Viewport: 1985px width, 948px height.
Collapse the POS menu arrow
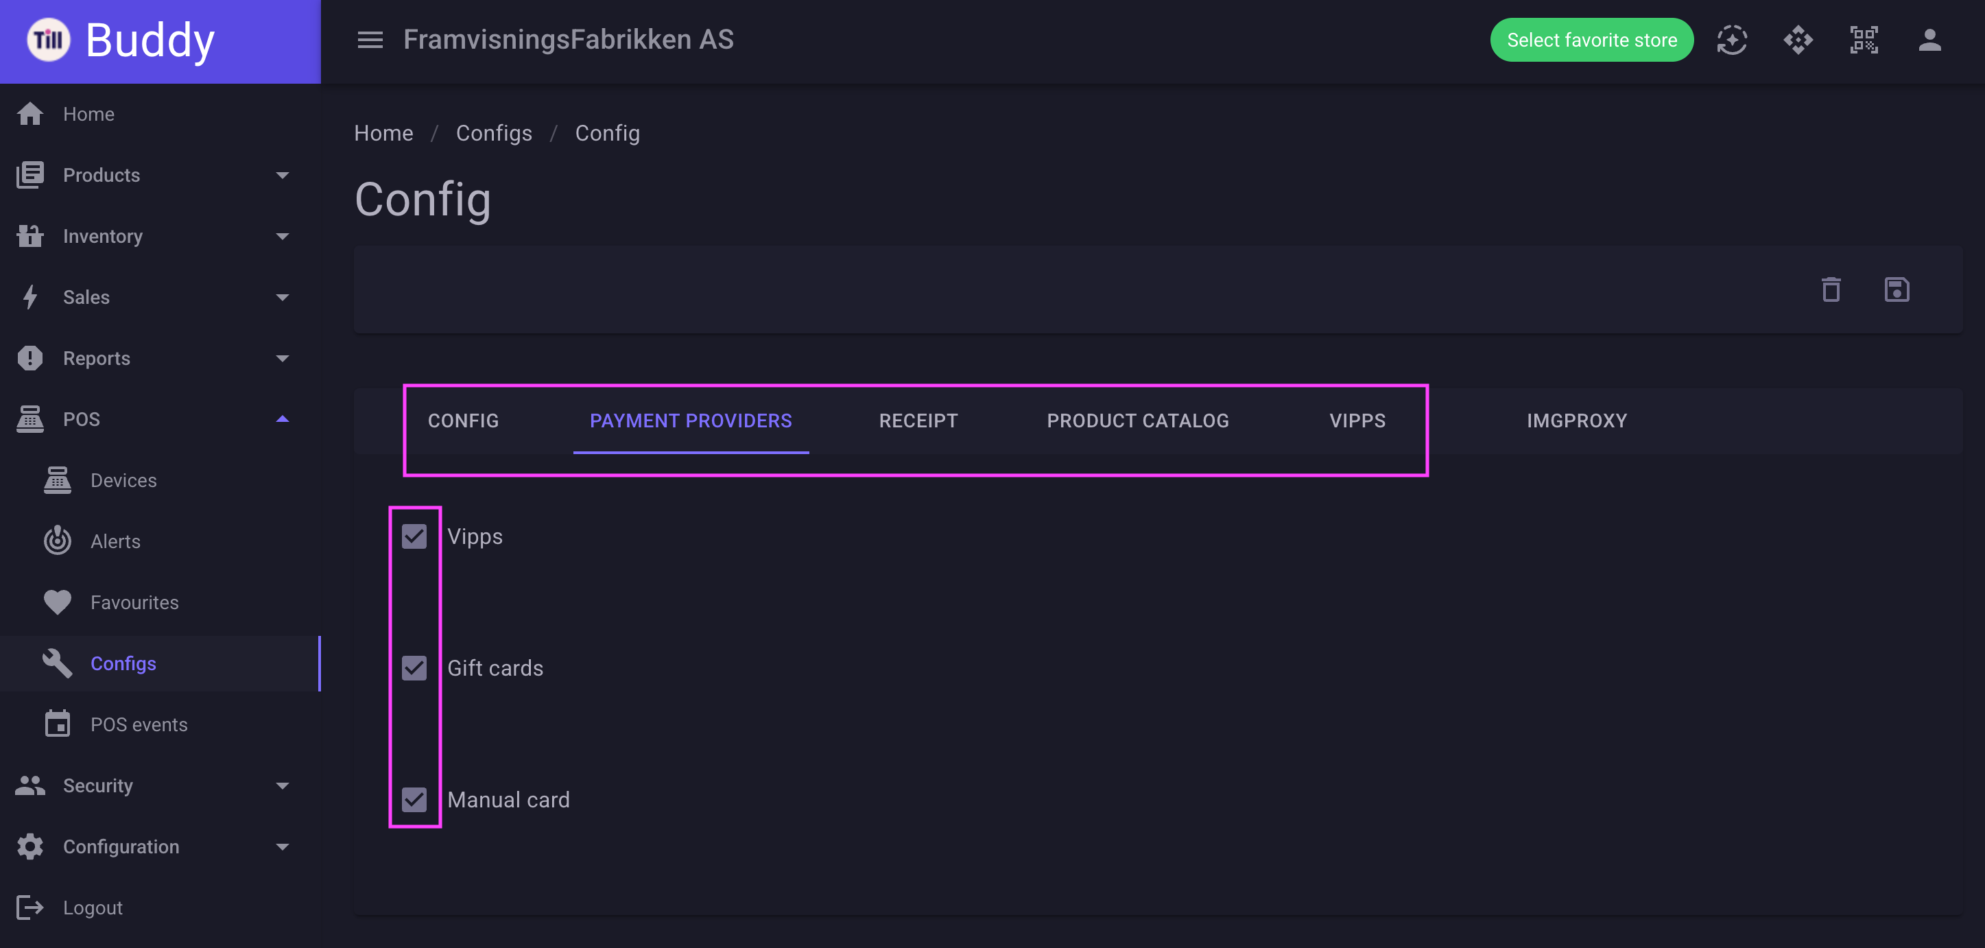283,419
